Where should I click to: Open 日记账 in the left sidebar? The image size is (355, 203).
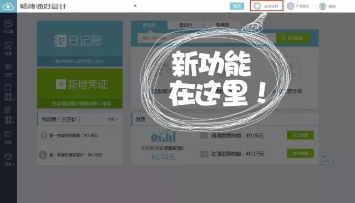pos(8,27)
